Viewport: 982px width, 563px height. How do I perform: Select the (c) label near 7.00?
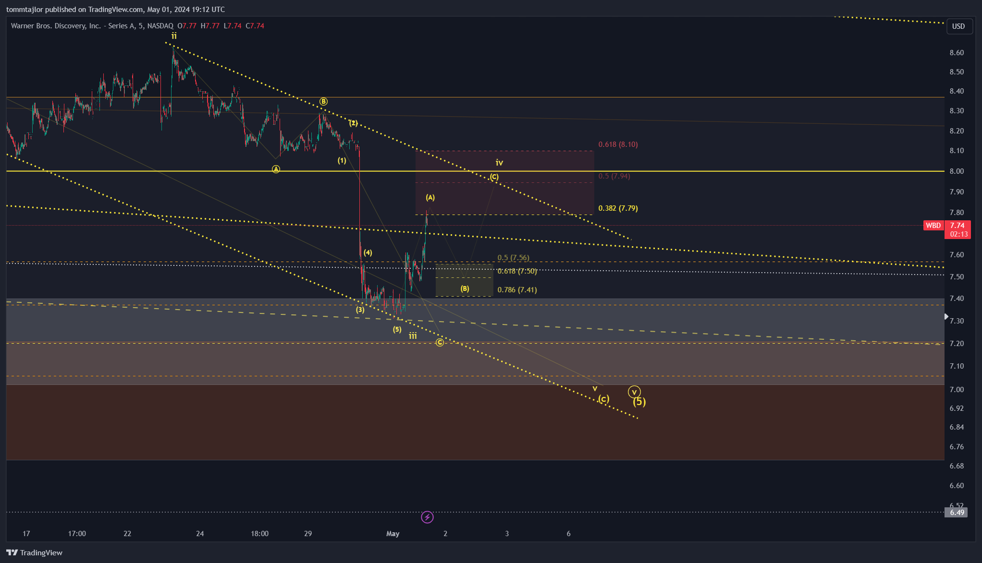pos(604,398)
